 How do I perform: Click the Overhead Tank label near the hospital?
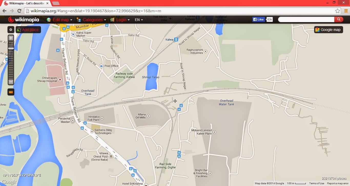coord(88,92)
